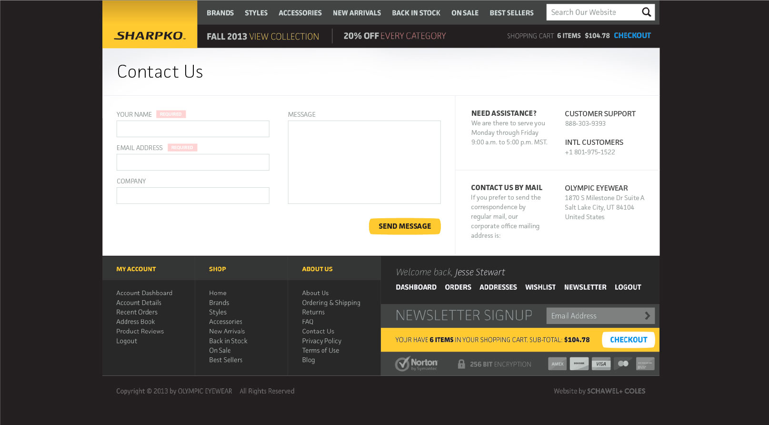Open Fall 2013 View Collection link

coord(263,37)
